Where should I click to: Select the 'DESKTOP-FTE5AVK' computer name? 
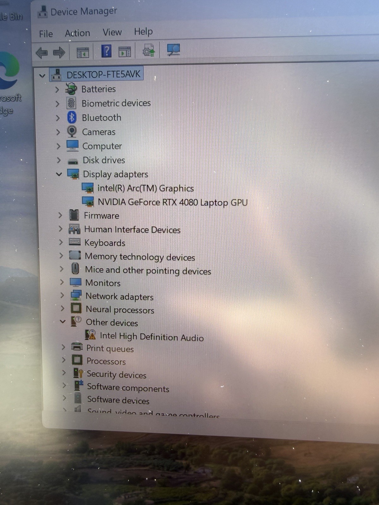(103, 74)
